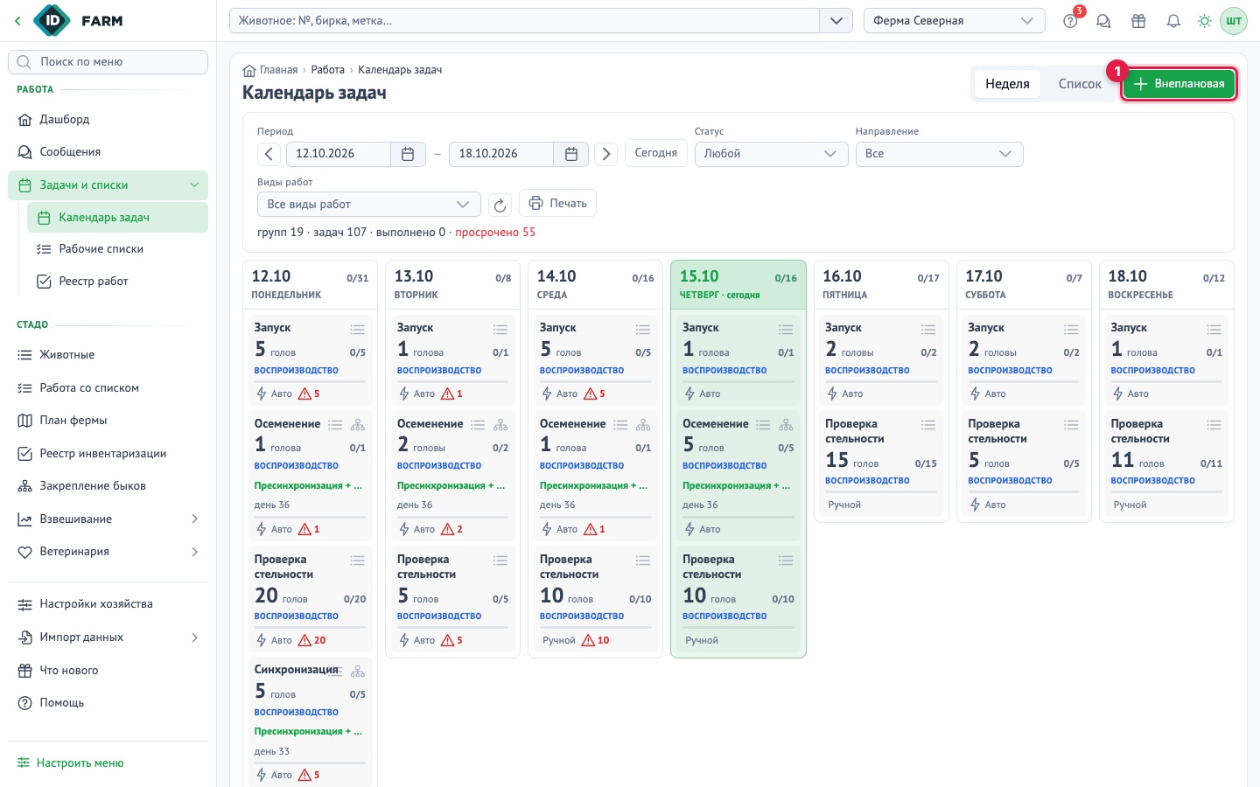Open Рабочие списки in sidebar

117,249
